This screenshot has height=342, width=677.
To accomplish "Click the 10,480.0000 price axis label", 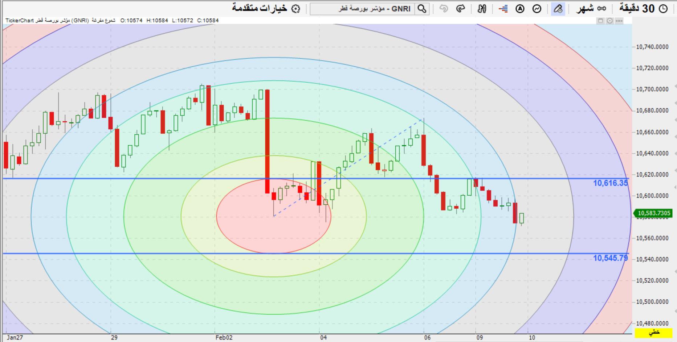I will (652, 323).
